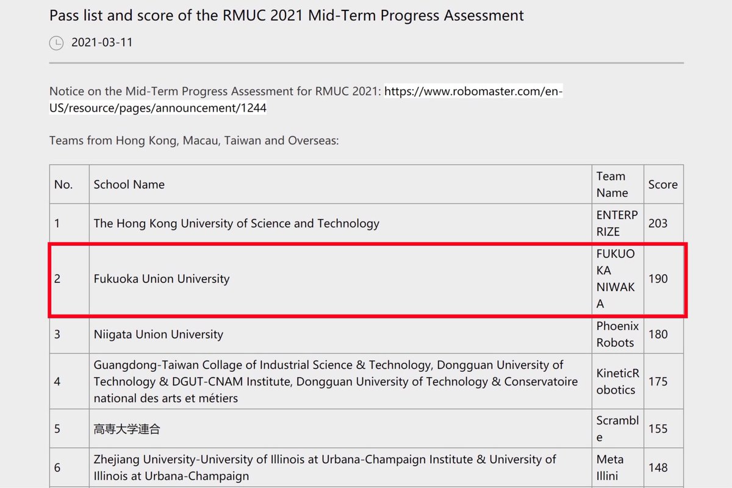Viewport: 732px width, 488px height.
Task: Open the robomaster.com announcement 1244 link
Action: point(306,100)
